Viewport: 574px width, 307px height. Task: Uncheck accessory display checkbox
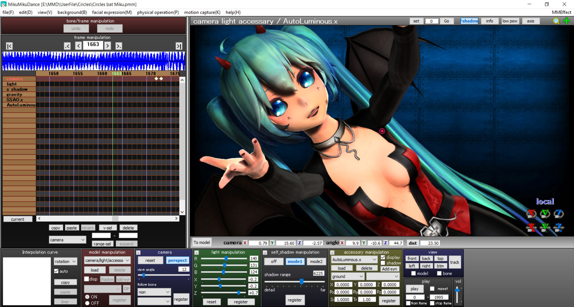click(x=383, y=257)
